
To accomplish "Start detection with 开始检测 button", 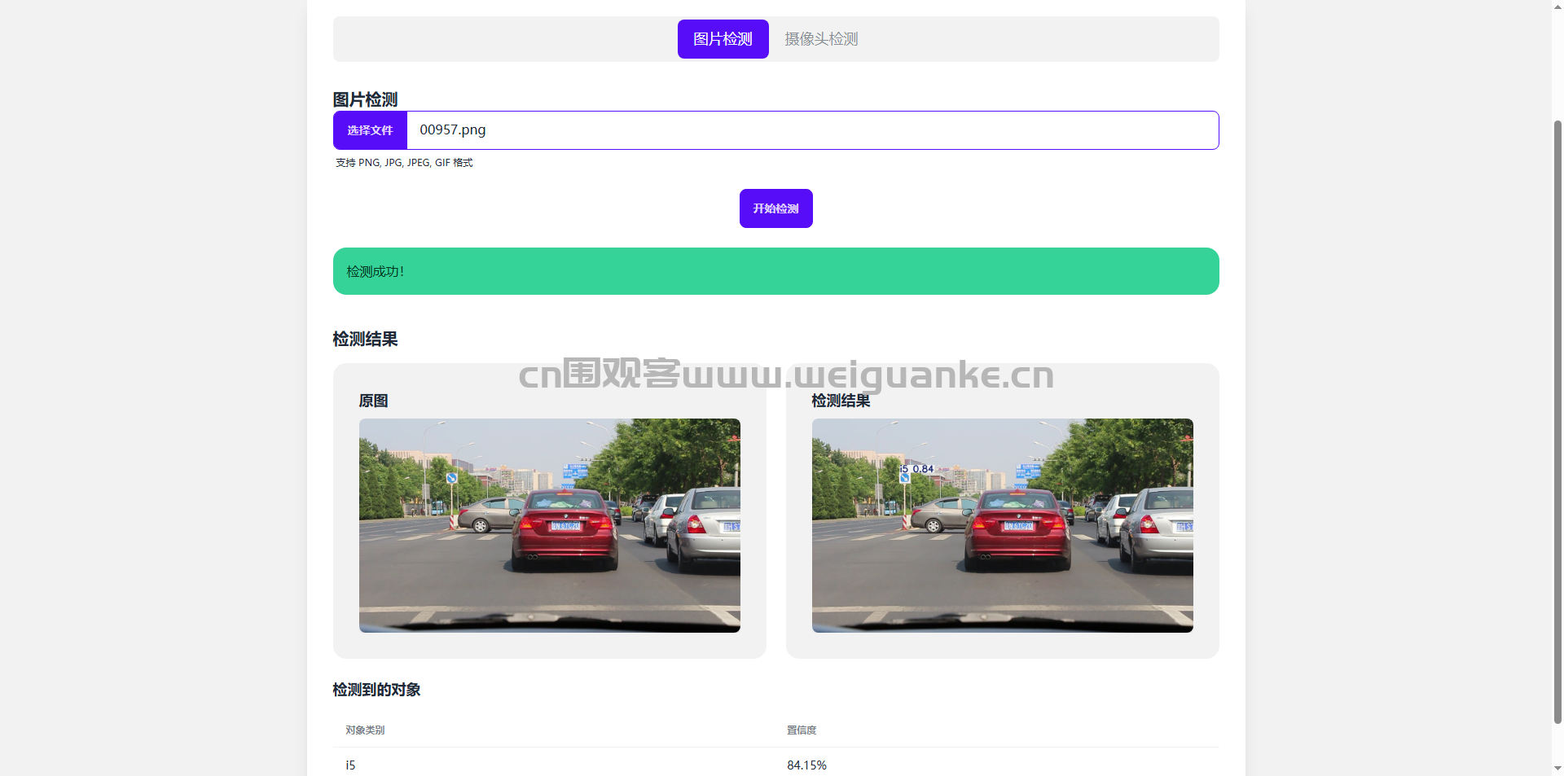I will (775, 208).
